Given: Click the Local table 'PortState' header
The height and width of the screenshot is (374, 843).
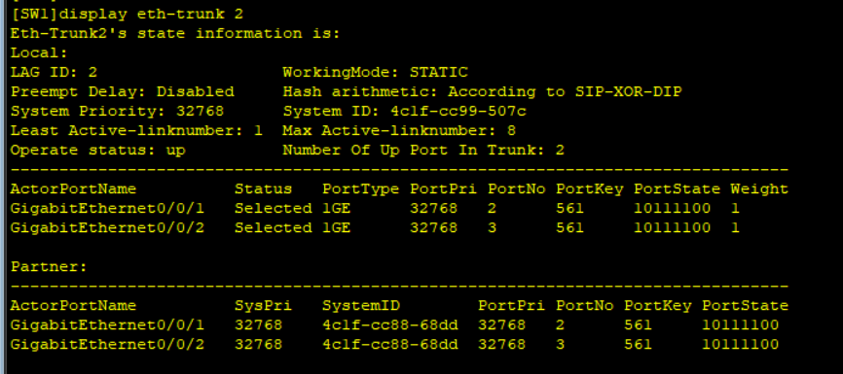Looking at the screenshot, I should [x=677, y=188].
